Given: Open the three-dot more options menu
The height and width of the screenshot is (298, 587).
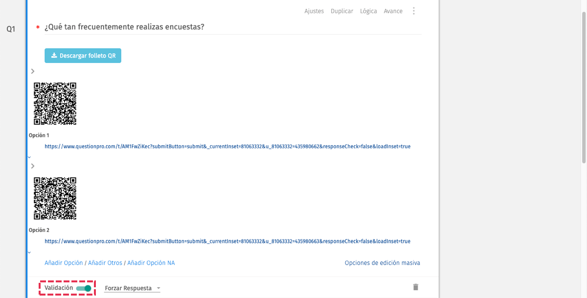Looking at the screenshot, I should pyautogui.click(x=414, y=11).
